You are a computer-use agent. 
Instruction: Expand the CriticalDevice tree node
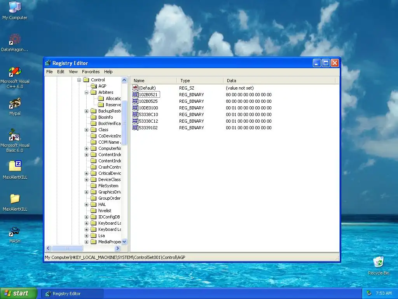point(86,173)
